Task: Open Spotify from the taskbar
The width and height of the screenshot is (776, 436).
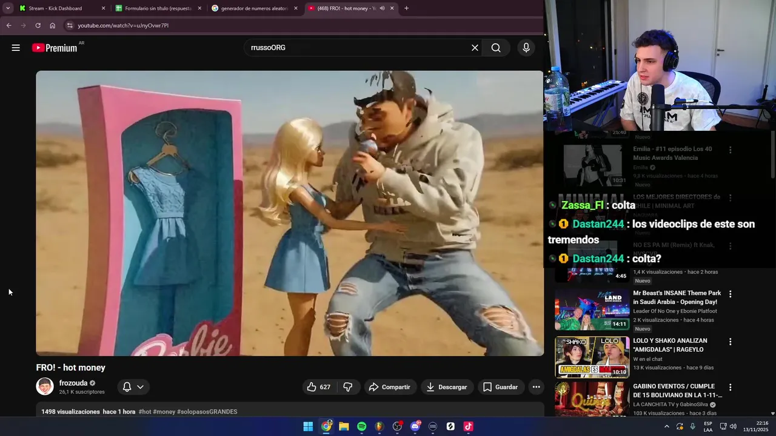Action: point(361,426)
